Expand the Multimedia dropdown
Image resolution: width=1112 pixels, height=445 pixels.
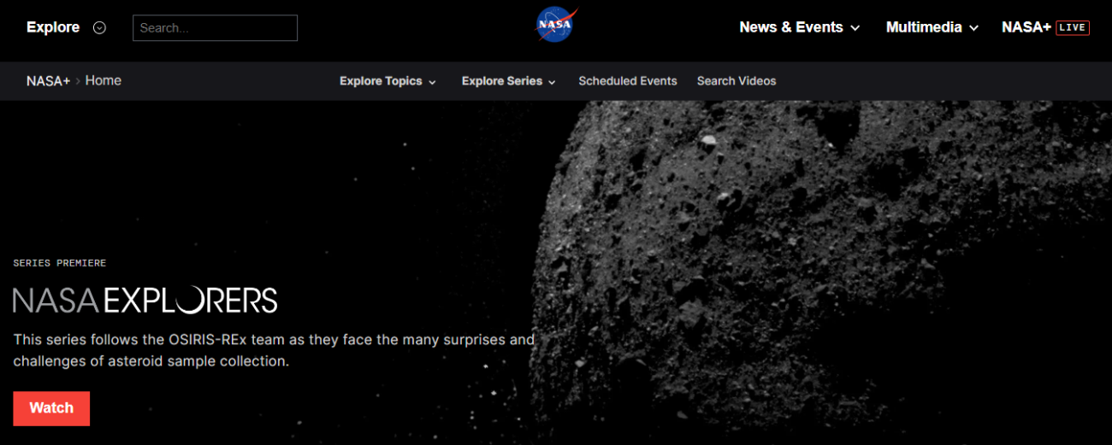(932, 27)
